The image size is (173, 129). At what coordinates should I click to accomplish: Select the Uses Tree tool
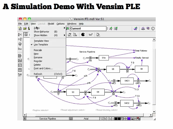pyautogui.click(x=20, y=39)
